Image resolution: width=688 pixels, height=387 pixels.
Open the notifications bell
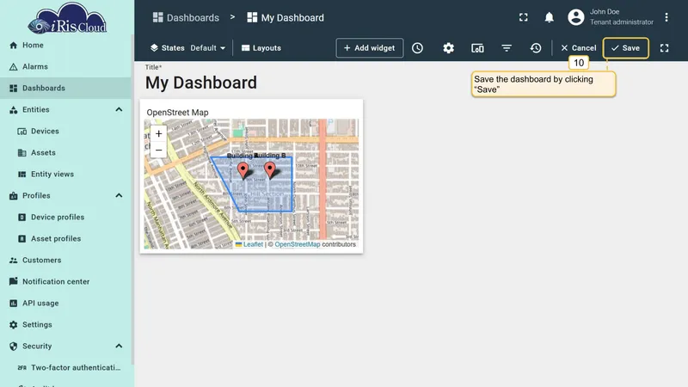549,17
